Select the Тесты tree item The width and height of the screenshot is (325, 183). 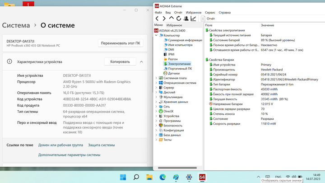[x=165, y=140]
